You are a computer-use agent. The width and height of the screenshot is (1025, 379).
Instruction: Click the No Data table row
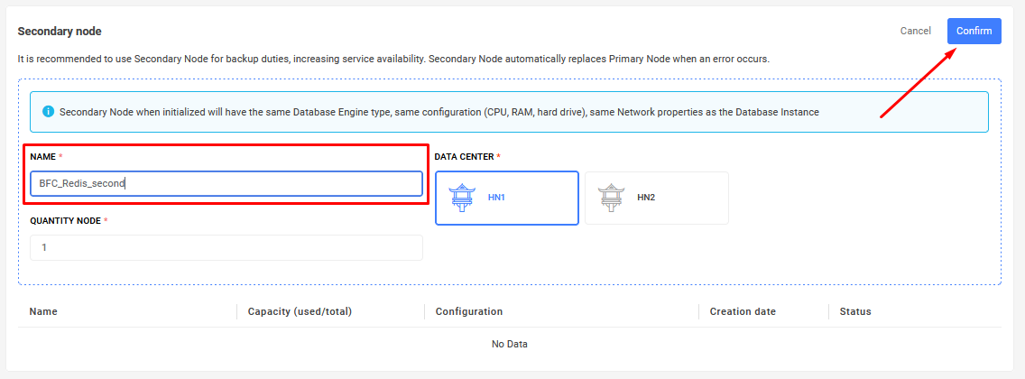click(509, 344)
